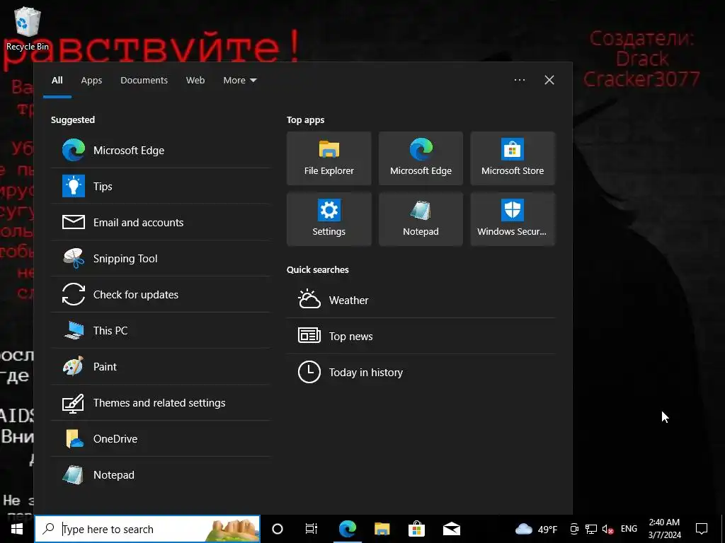Open the notification center icon
Screen dimensions: 725x543
point(702,529)
